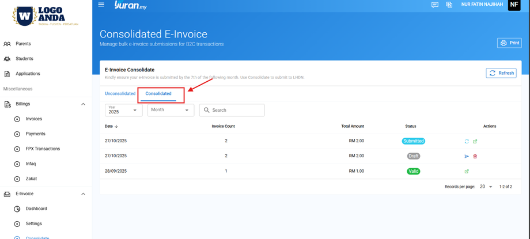Click the Print button
Screen dimensions: 530x239
[x=509, y=43]
